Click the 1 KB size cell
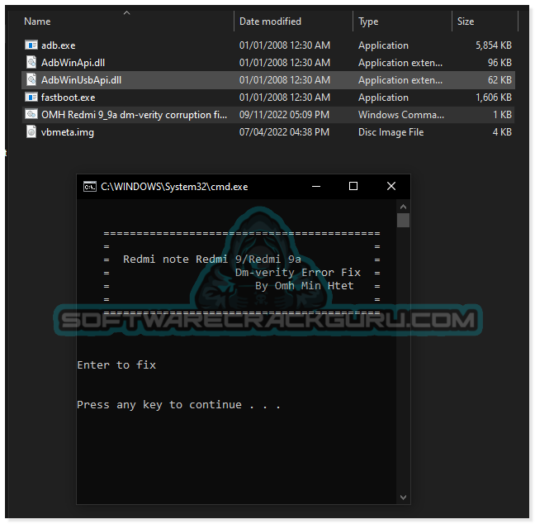 point(502,115)
